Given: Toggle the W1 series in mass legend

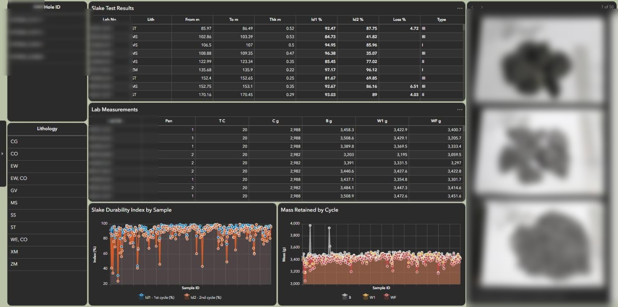Looking at the screenshot, I should pyautogui.click(x=369, y=298).
